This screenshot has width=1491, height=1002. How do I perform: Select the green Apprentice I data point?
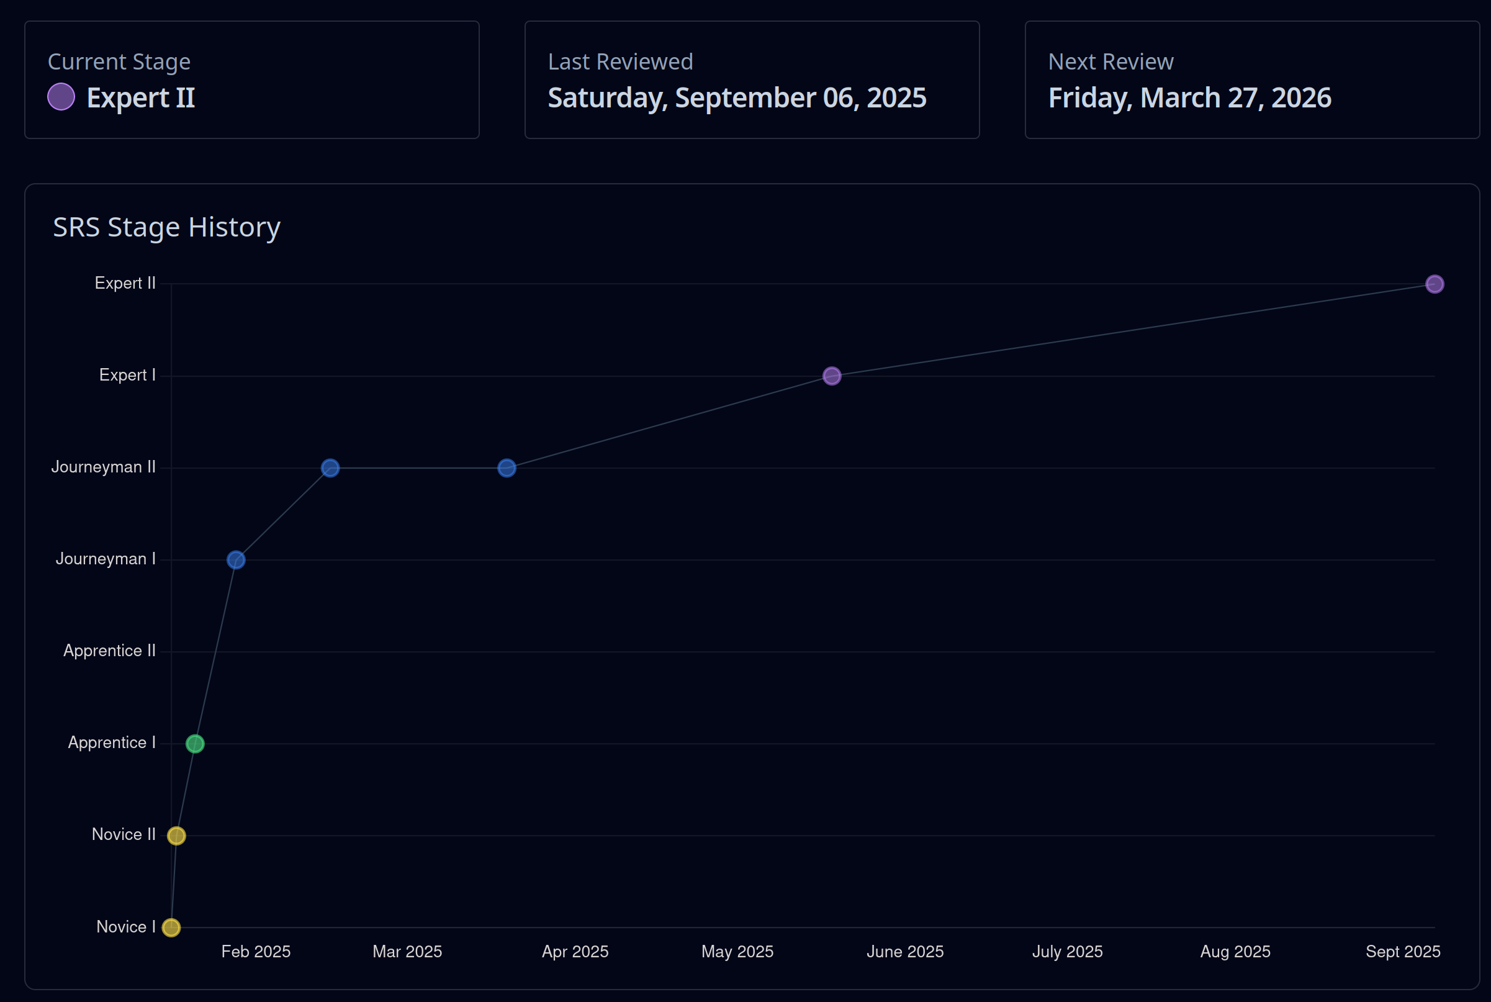(195, 744)
